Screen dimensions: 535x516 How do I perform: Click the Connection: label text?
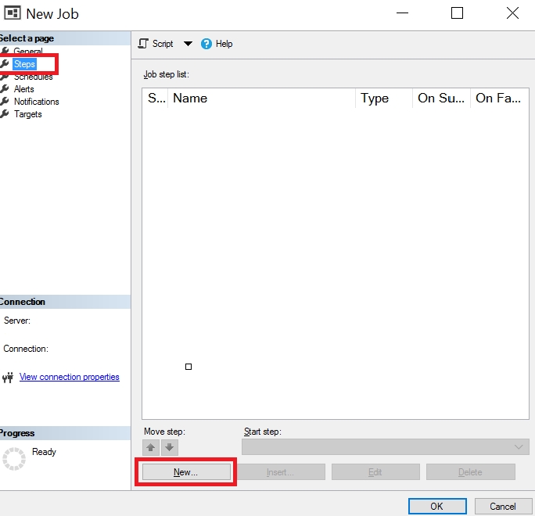[26, 349]
